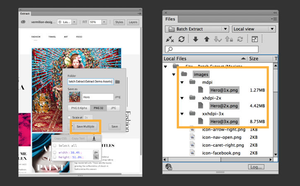Click ART in the design preview nav
The image size is (300, 186).
pyautogui.click(x=66, y=37)
